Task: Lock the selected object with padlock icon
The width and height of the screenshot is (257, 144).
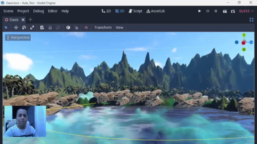Action: 50,28
